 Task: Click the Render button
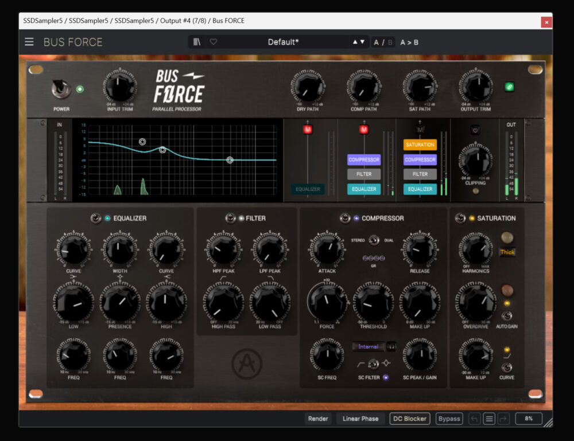tap(318, 419)
